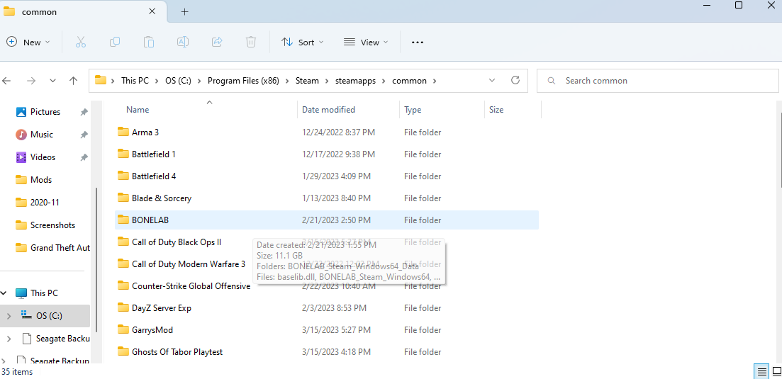Go up one folder level arrow
782x379 pixels.
click(x=73, y=81)
